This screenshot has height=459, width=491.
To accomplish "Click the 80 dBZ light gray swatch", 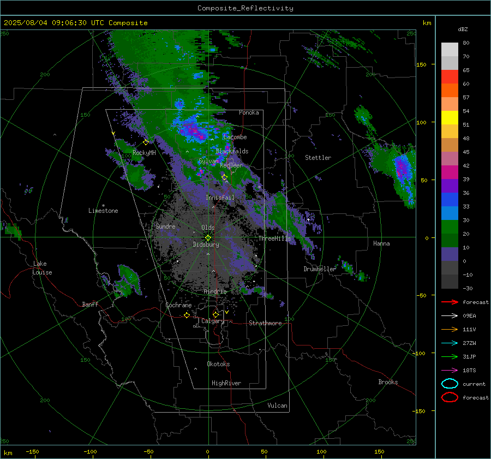I will tap(450, 50).
